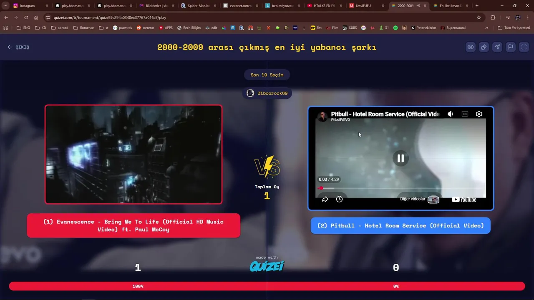The image size is (534, 300).
Task: Go to browser home page
Action: 36,17
